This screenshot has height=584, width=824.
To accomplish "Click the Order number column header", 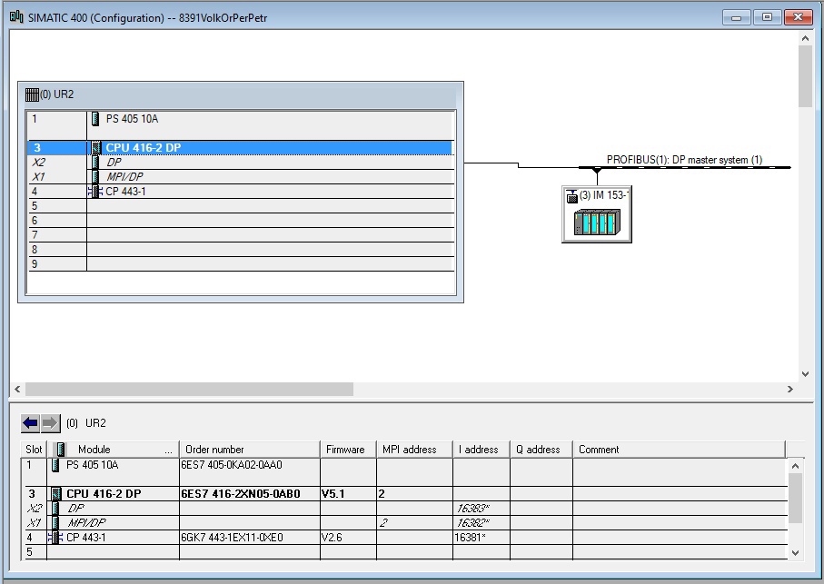I will click(250, 450).
